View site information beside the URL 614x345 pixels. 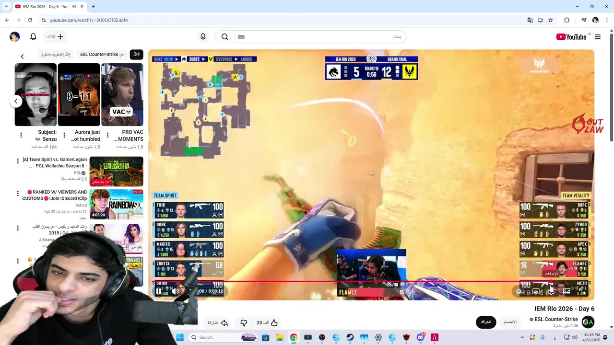tap(44, 20)
